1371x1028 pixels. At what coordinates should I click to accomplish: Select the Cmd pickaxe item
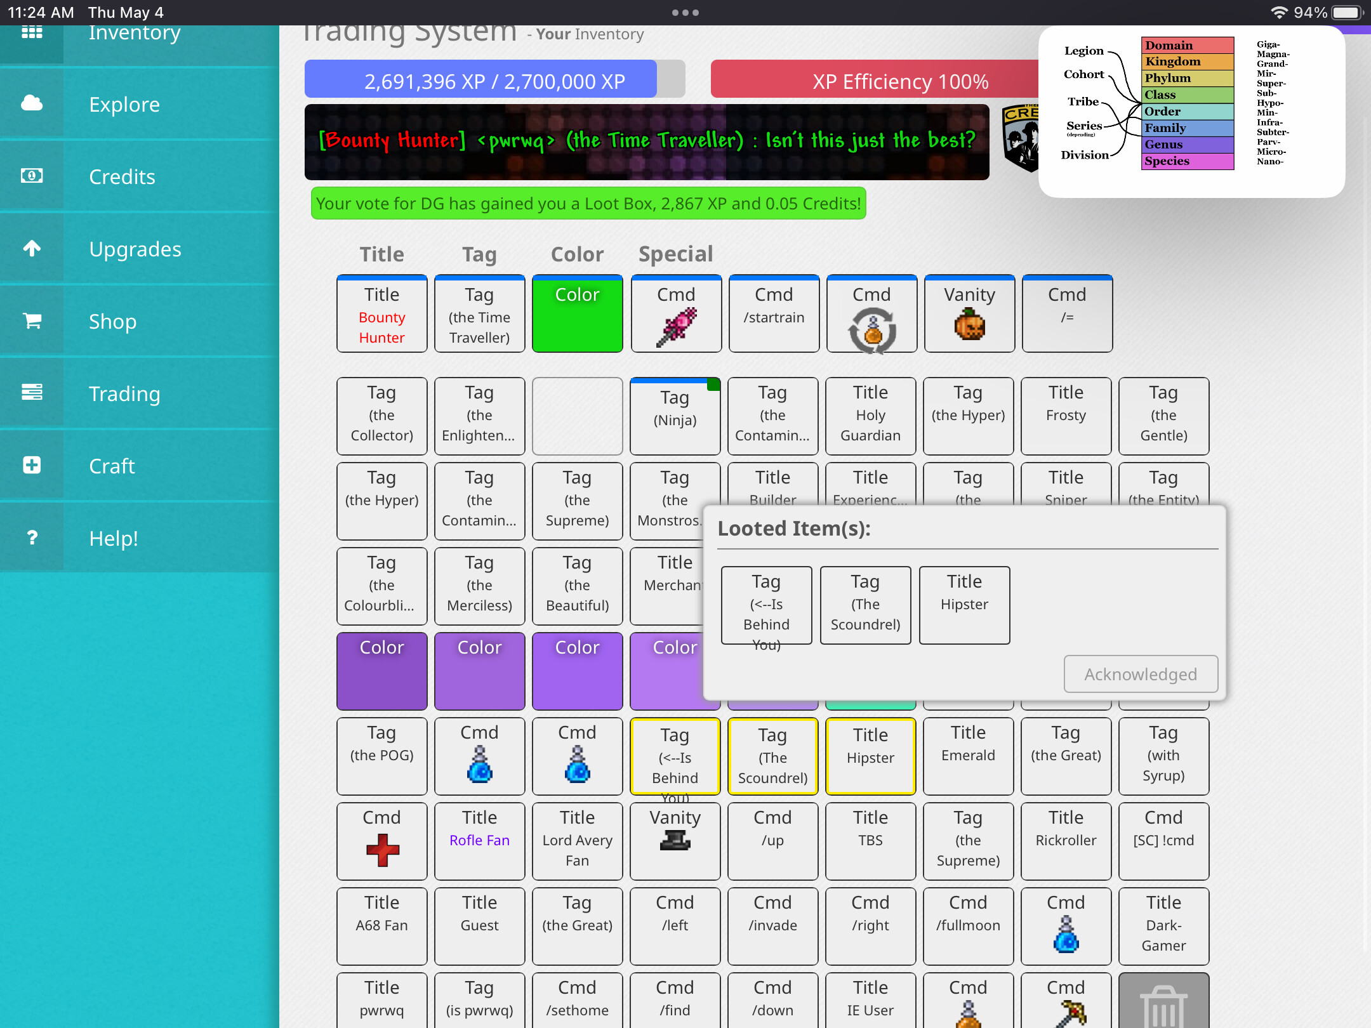[1066, 1001]
